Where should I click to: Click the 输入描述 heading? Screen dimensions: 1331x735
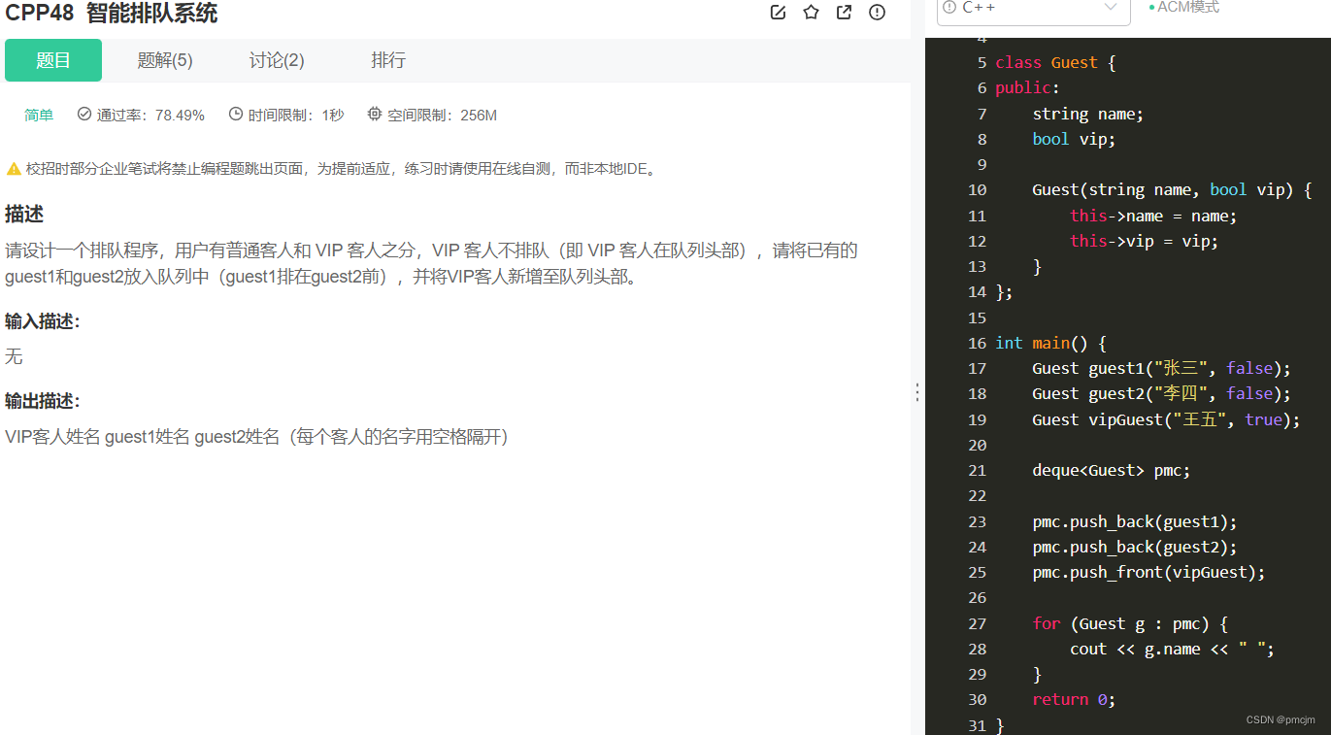click(42, 321)
